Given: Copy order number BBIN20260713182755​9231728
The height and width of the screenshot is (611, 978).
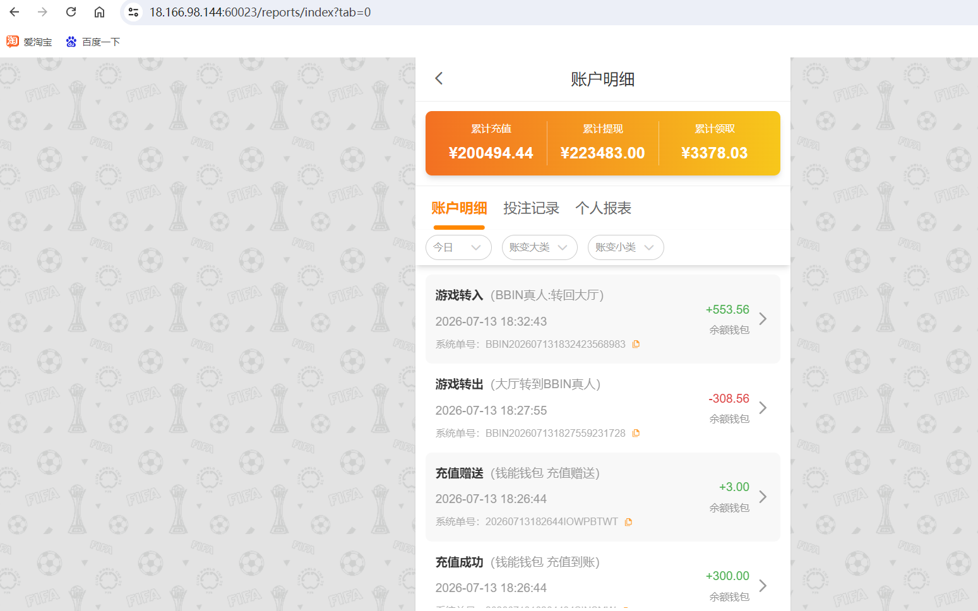Looking at the screenshot, I should click(636, 433).
